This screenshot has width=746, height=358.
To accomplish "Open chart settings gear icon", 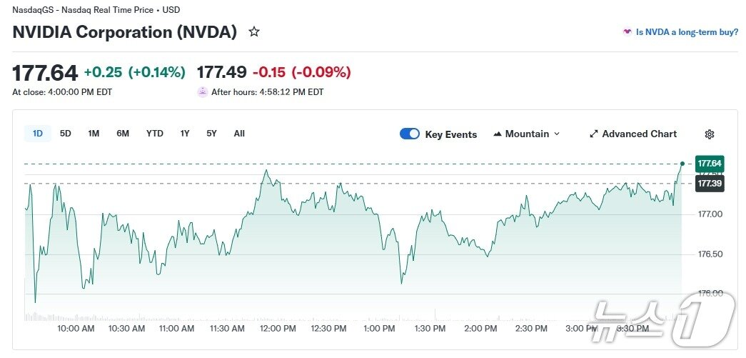I will tap(709, 134).
